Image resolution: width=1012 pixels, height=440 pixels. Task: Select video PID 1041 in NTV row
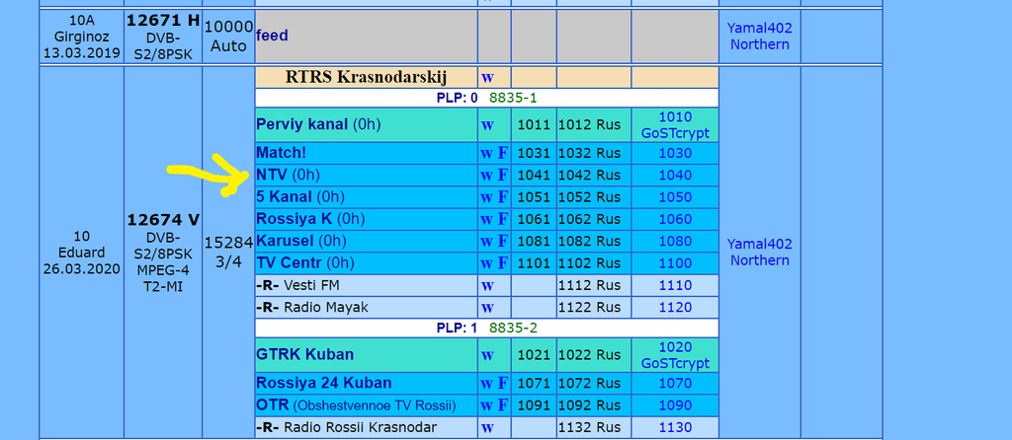tap(534, 176)
